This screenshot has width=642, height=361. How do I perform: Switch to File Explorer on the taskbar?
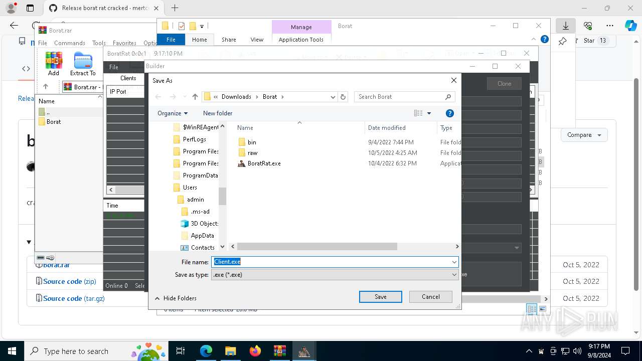click(x=230, y=351)
